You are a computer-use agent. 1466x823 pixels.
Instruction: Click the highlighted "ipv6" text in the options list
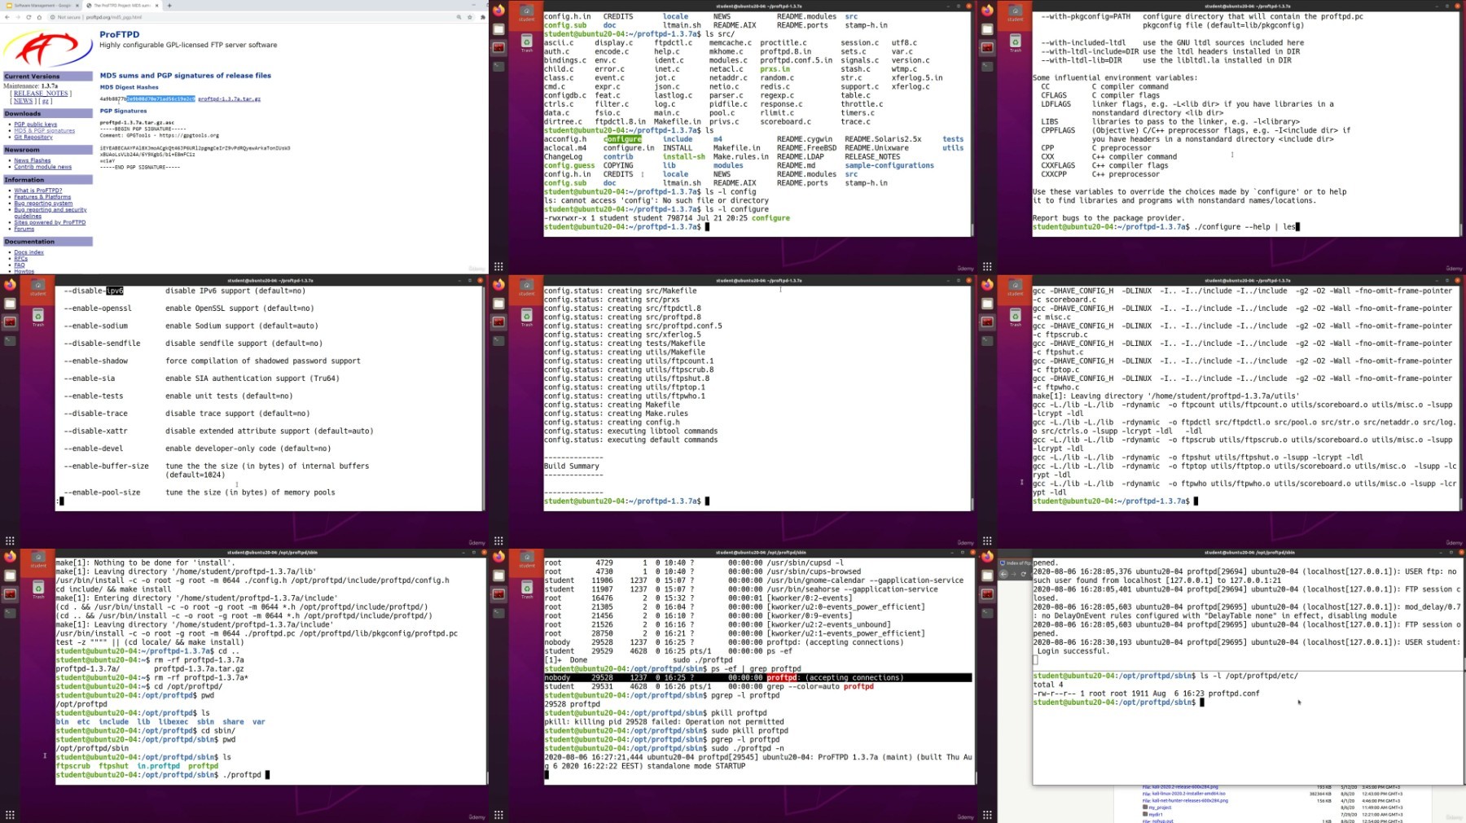115,291
